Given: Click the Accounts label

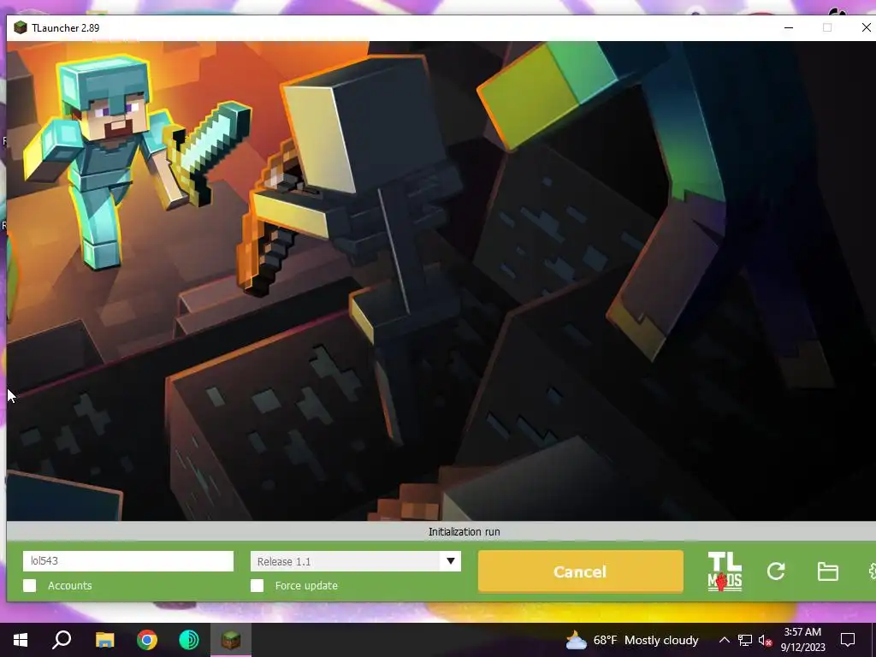Looking at the screenshot, I should [70, 585].
